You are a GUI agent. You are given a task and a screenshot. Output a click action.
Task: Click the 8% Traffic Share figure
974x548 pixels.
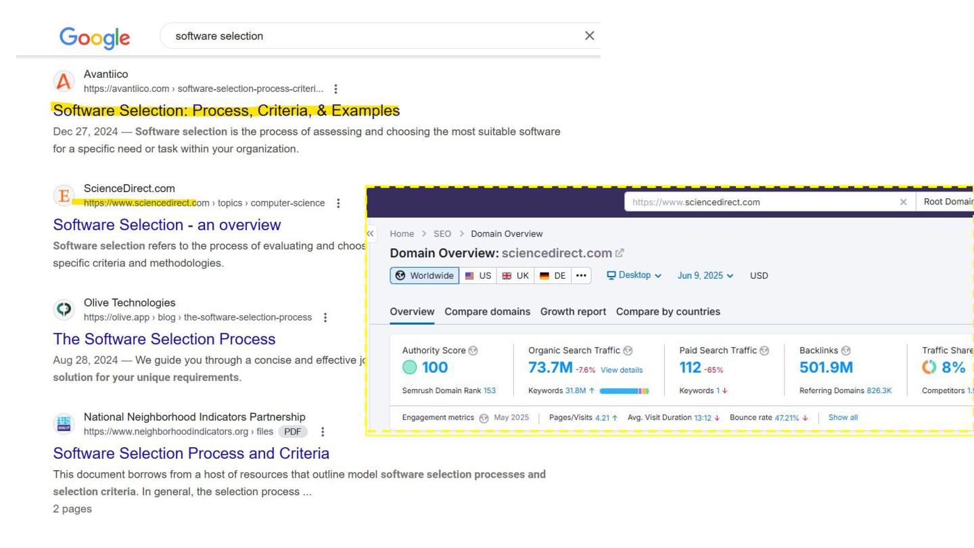pos(954,367)
